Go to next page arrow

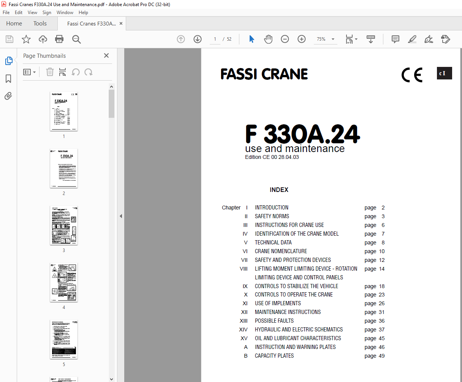coord(198,39)
